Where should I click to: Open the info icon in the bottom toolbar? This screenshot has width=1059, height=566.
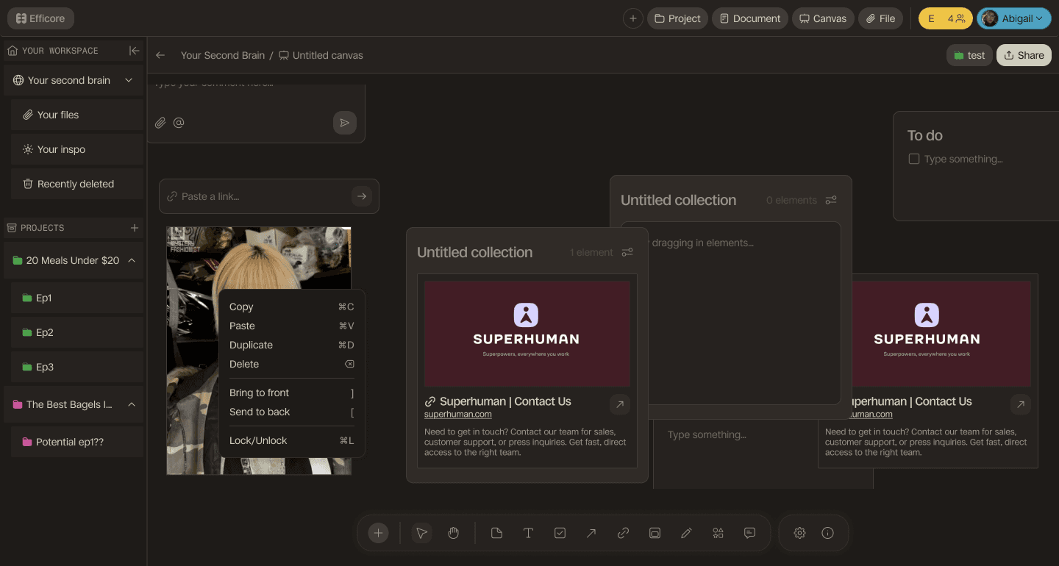tap(827, 533)
